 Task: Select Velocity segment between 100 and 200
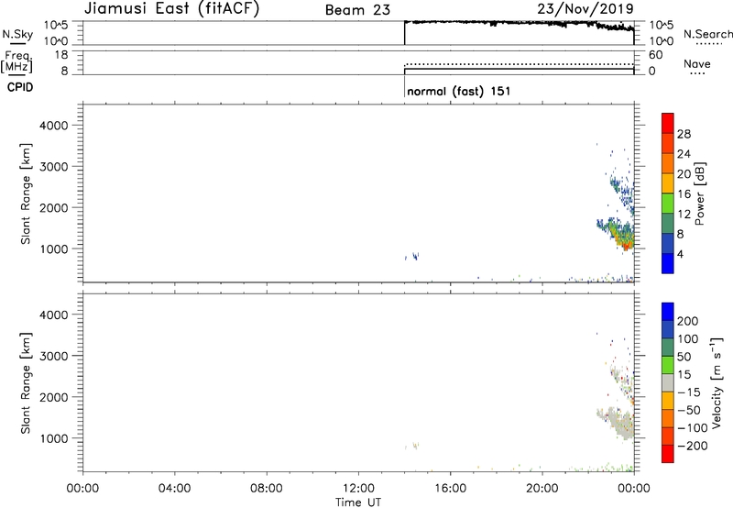click(668, 329)
